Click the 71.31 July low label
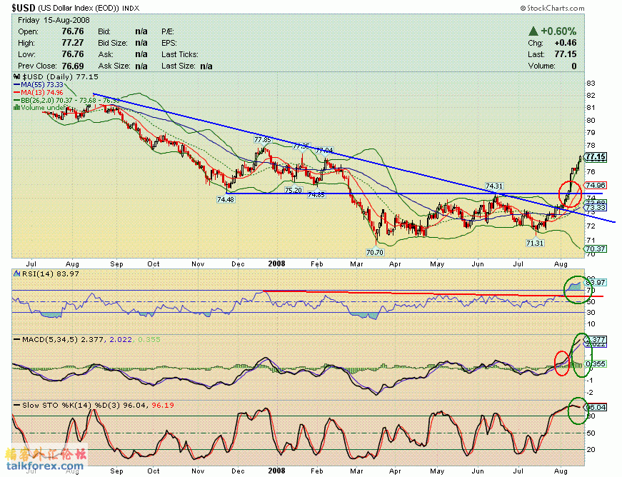 pos(535,243)
